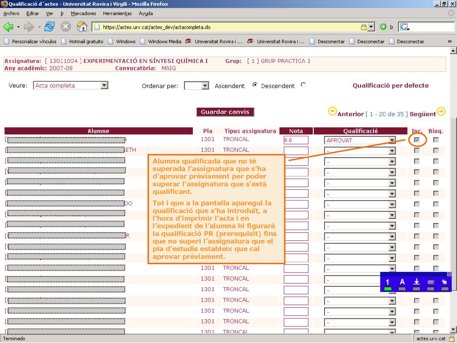Open Qualificació dropdown in third student row
Viewport: 457px width, 343px height.
point(360,162)
